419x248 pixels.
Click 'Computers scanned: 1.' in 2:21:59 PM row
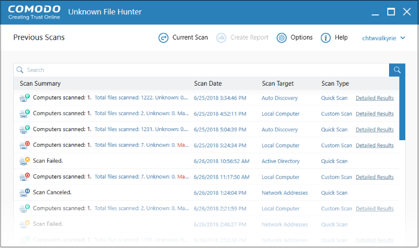(62, 208)
